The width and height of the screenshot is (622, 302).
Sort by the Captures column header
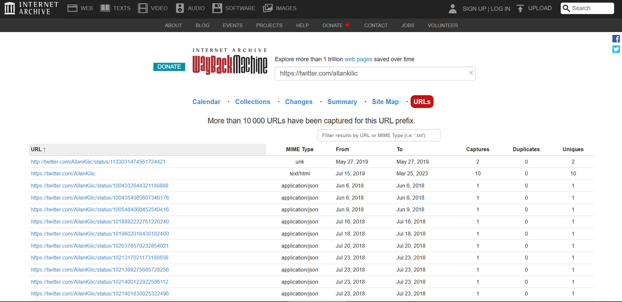(477, 149)
